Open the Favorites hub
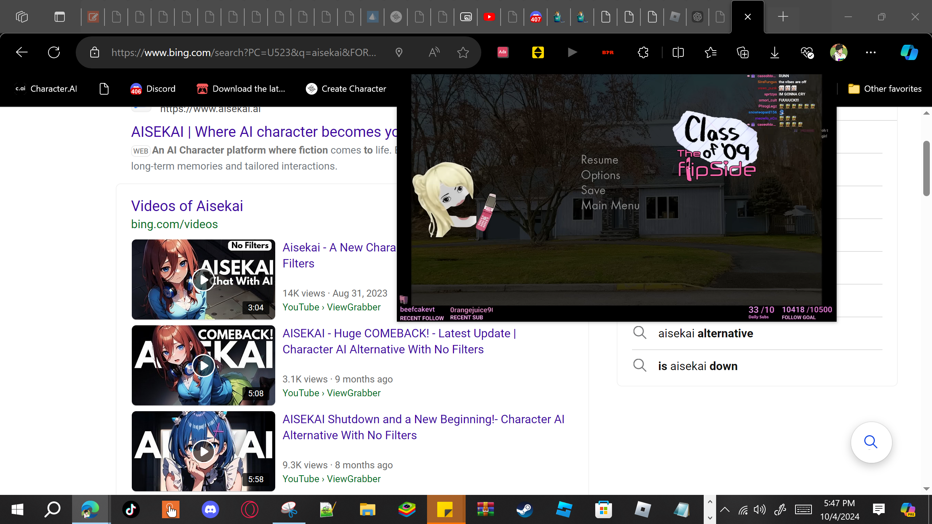Viewport: 932px width, 524px height. click(x=711, y=52)
